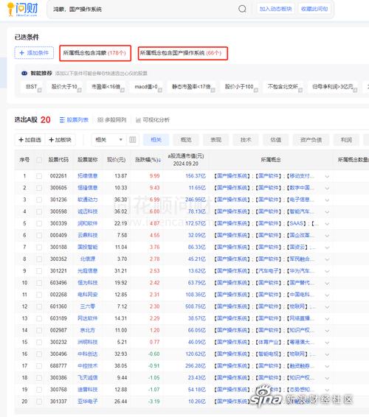The width and height of the screenshot is (369, 417).
Task: Switch to the 估值 tab
Action: (x=276, y=140)
